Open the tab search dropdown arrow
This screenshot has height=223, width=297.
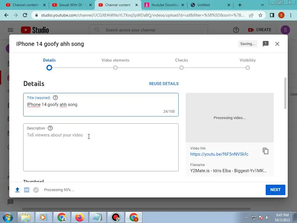click(262, 5)
